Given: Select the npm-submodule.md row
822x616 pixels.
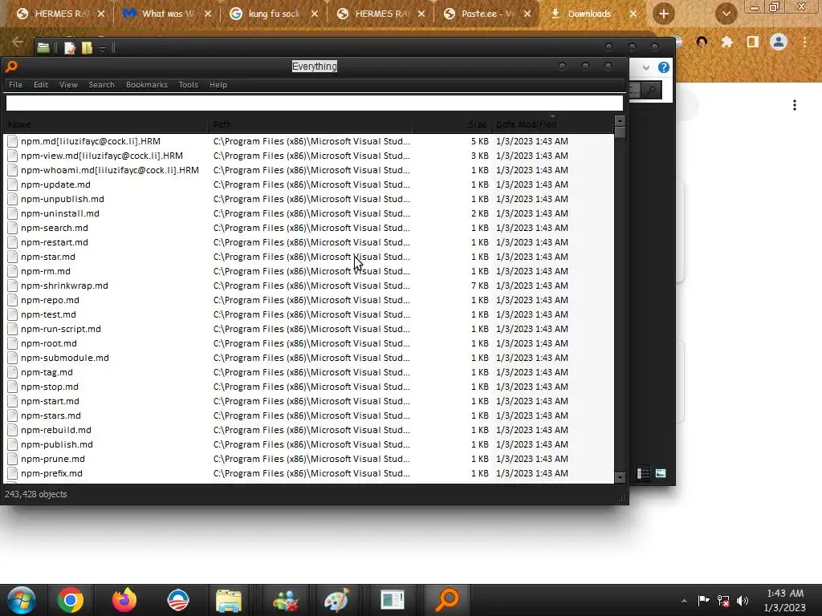Looking at the screenshot, I should (308, 358).
